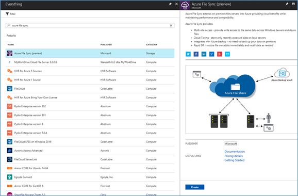The image size is (298, 196).
Task: Click the Storage category cell
Action: pos(151,54)
